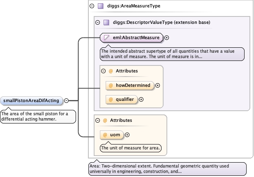Collapse the smallPistonAreaDifActing node
Image resolution: width=254 pixels, height=177 pixels.
point(66,100)
